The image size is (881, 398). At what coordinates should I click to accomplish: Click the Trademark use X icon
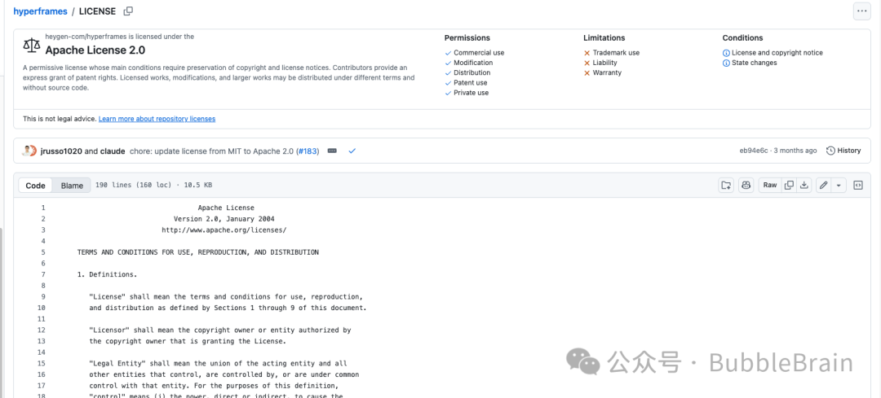pyautogui.click(x=587, y=53)
